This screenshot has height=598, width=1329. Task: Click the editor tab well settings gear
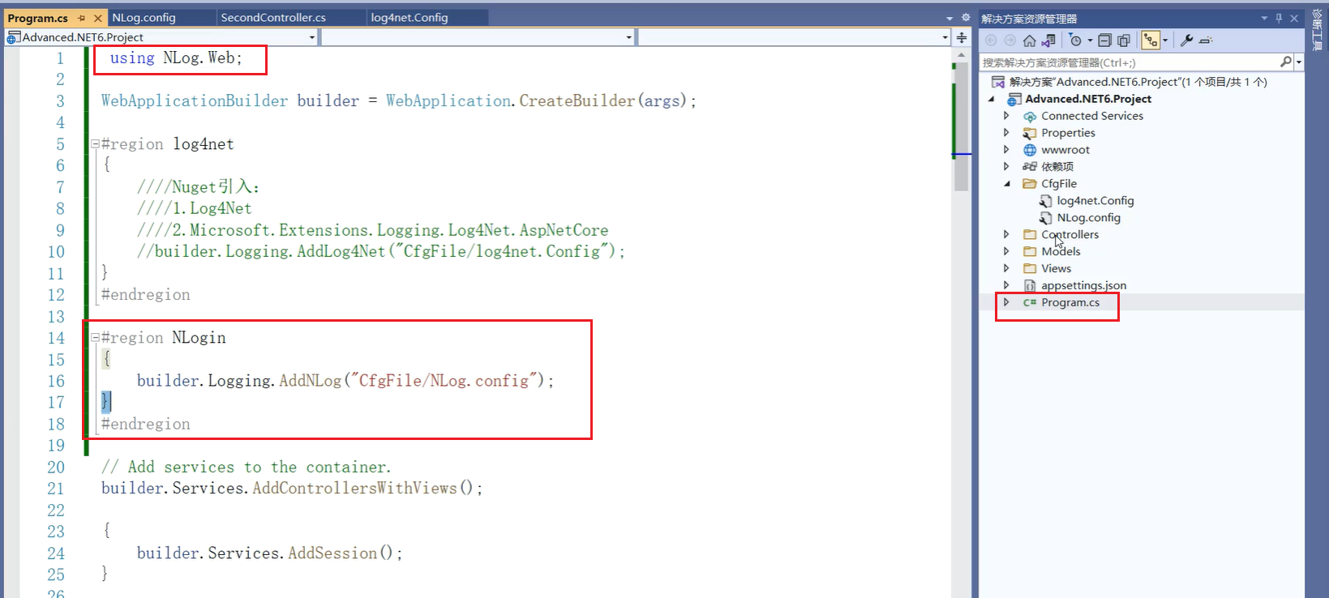pyautogui.click(x=965, y=17)
